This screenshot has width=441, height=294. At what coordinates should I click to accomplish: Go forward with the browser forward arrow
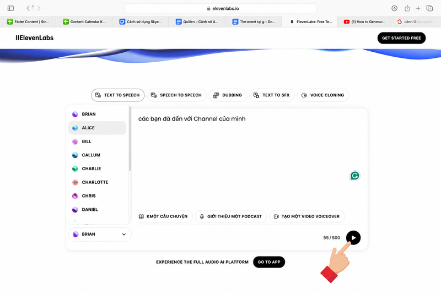(39, 8)
